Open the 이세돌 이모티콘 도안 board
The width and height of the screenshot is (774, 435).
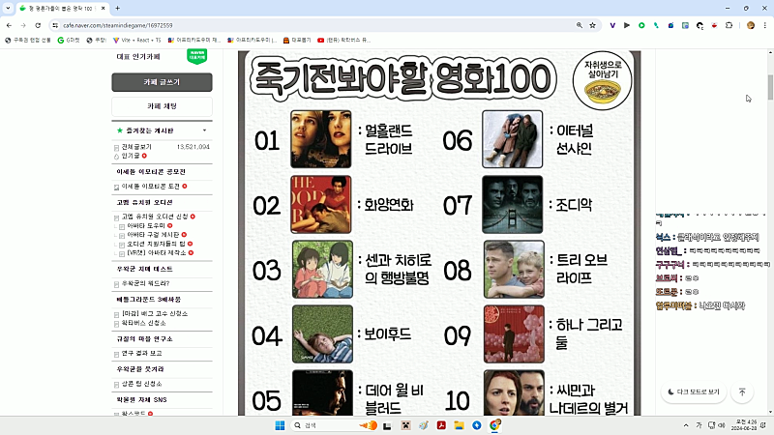point(151,187)
